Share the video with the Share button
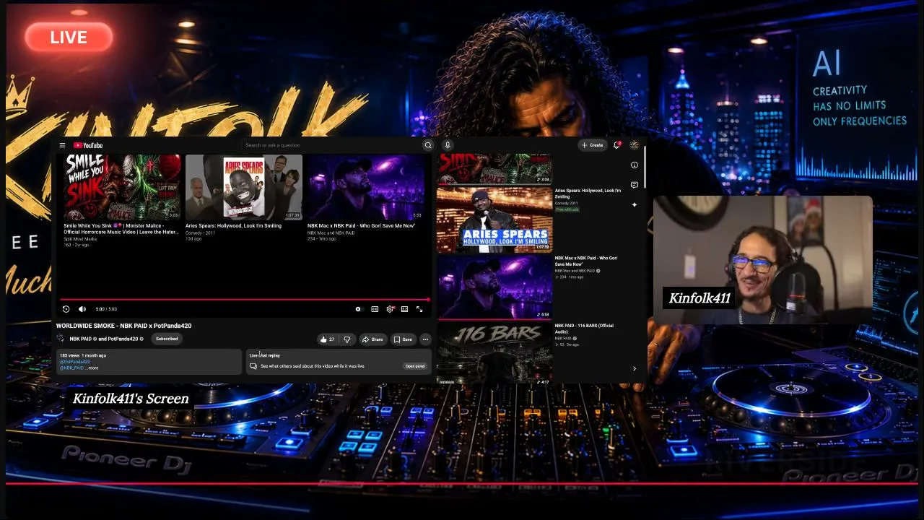This screenshot has width=924, height=520. (372, 339)
